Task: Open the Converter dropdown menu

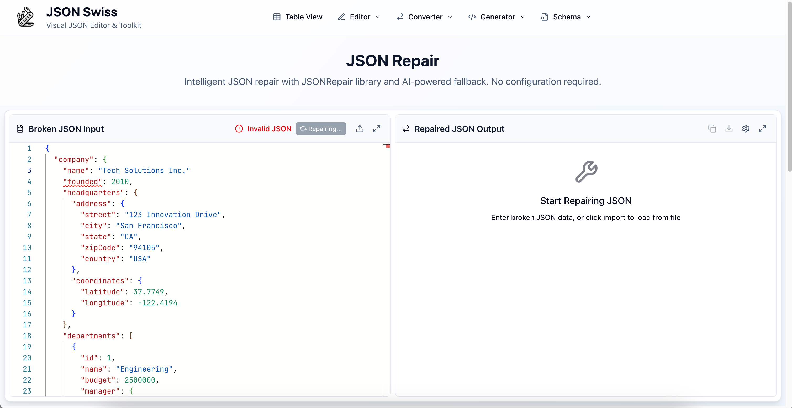Action: pyautogui.click(x=424, y=17)
